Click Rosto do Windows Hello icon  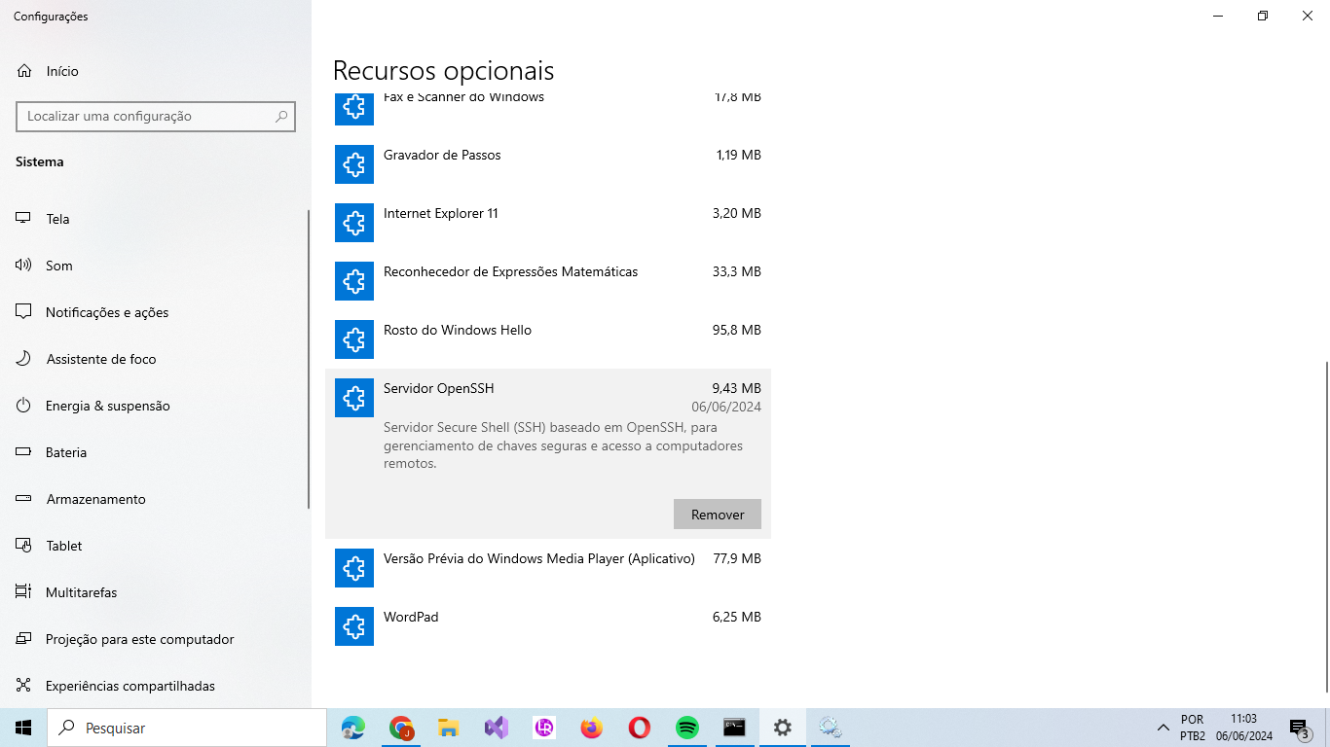[354, 339]
